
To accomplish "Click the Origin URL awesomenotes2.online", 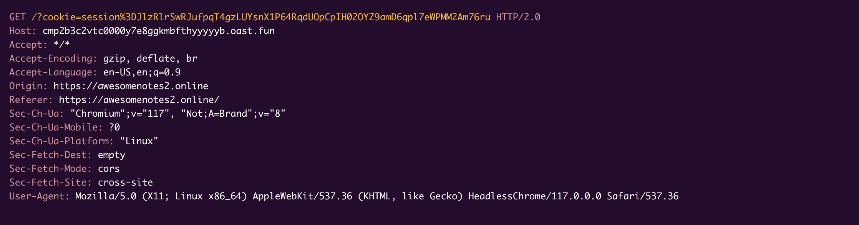I will [131, 86].
